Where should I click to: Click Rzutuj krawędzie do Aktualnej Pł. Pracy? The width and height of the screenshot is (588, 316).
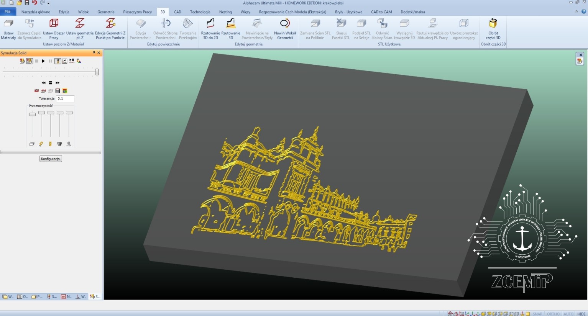433,29
